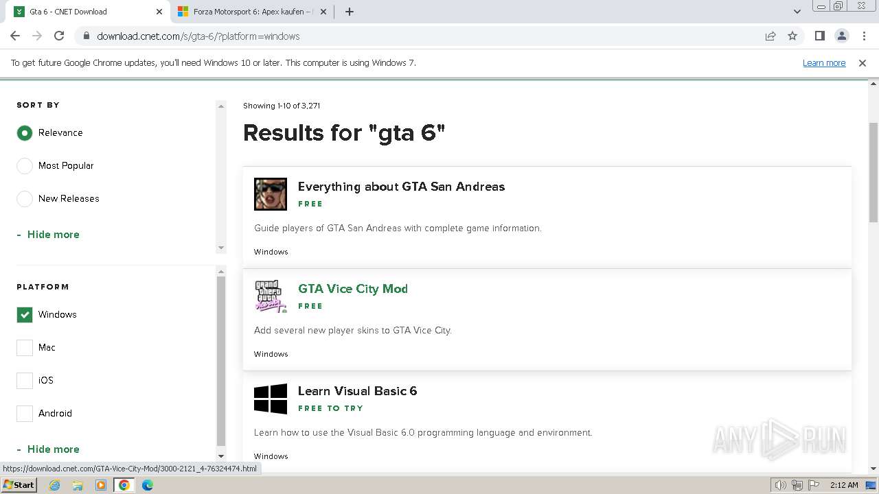Click the page vertical scrollbar thumb
This screenshot has height=494, width=879.
click(x=874, y=172)
